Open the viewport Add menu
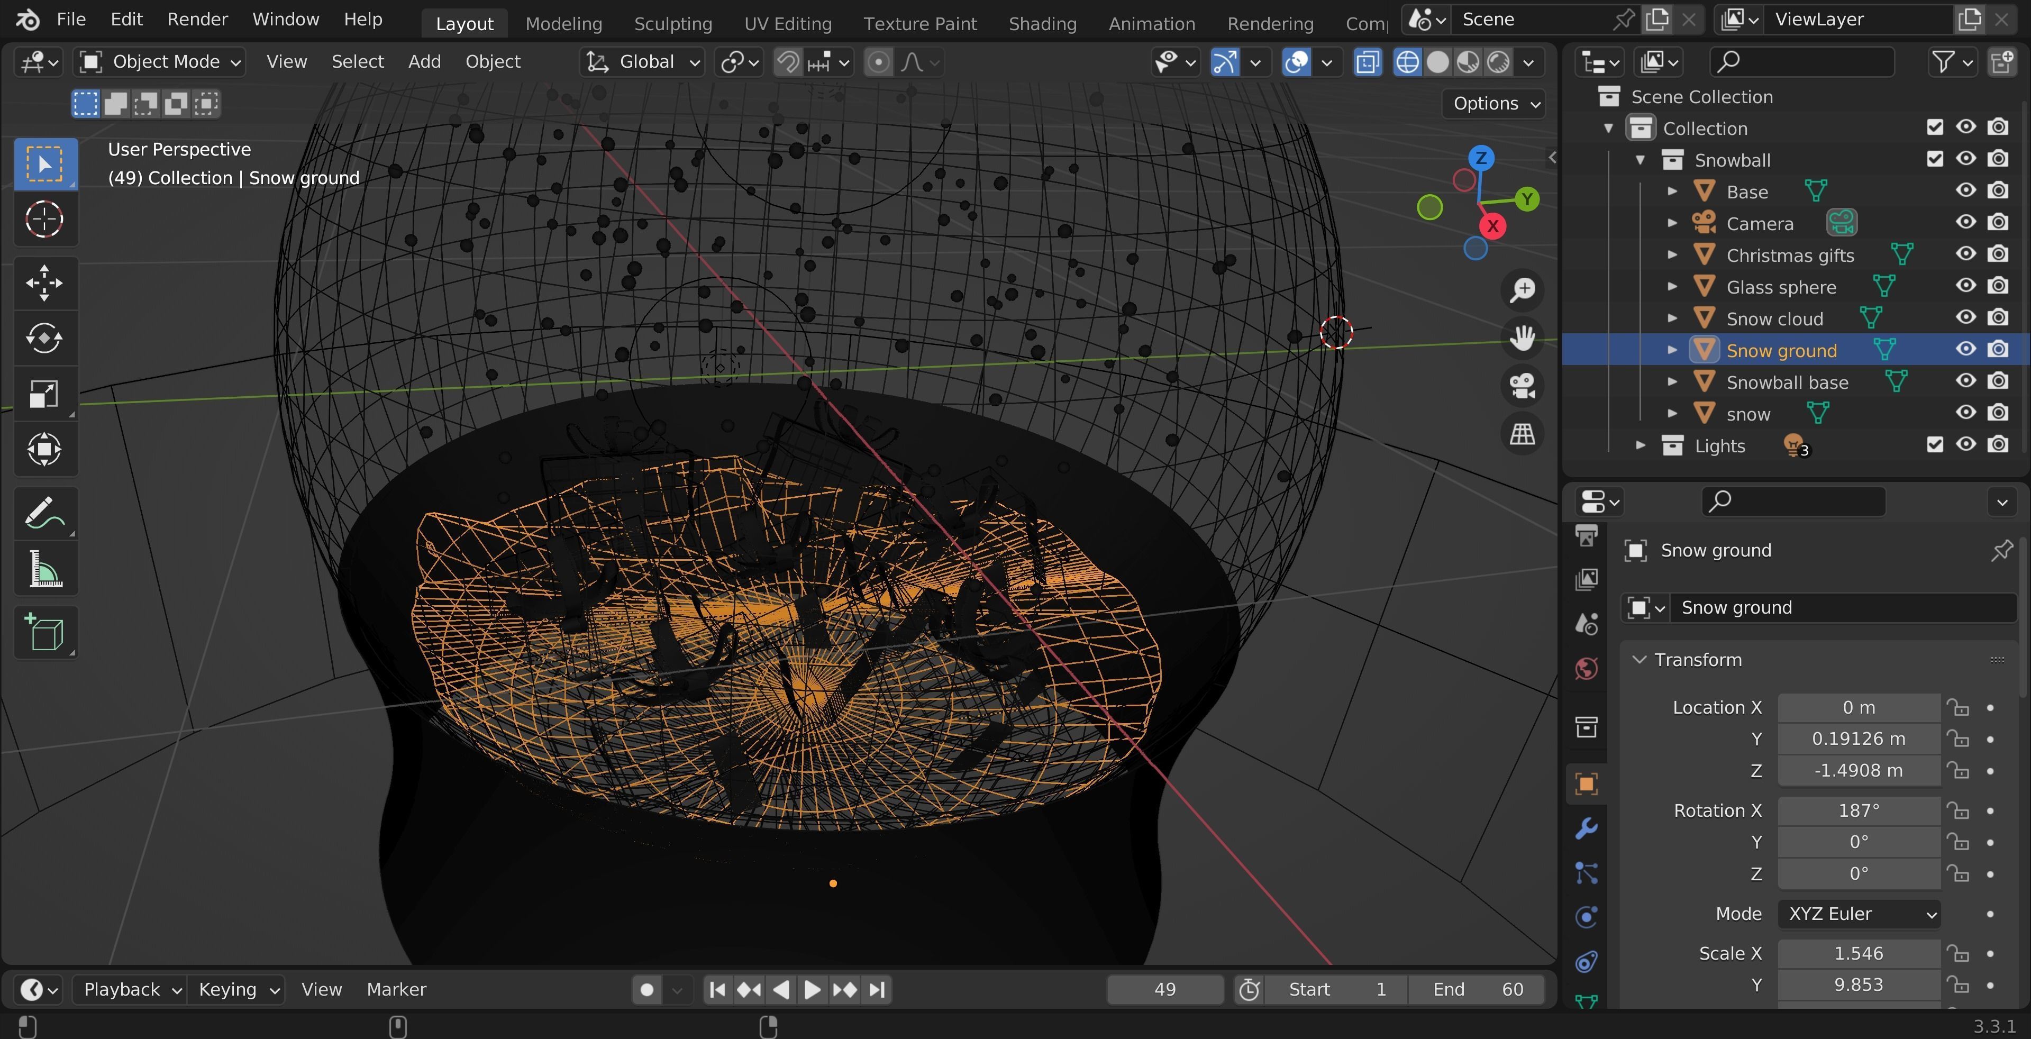 [424, 61]
